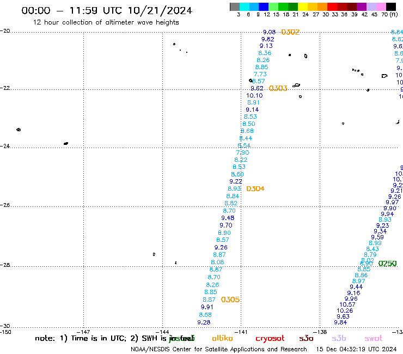Click the longitude axis label "-147"
Screen dimensions: 403x354
coord(83,332)
